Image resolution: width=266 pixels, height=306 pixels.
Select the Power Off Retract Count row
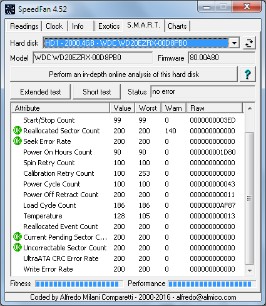pyautogui.click(x=127, y=195)
